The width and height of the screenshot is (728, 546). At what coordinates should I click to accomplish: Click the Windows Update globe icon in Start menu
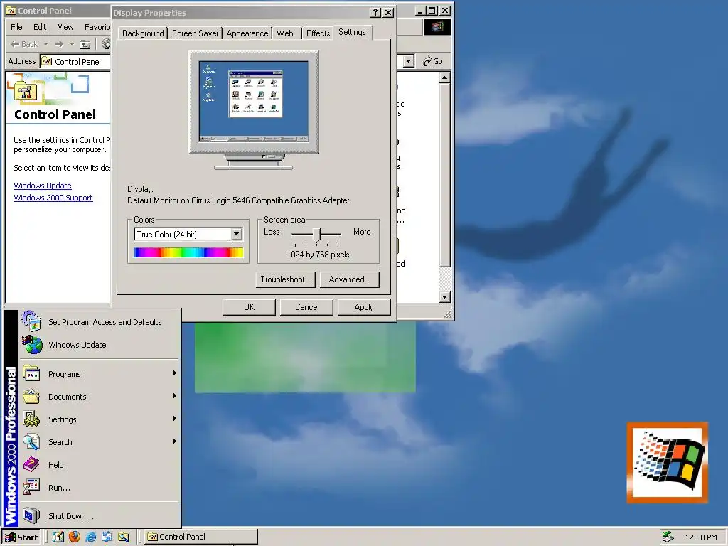(x=31, y=345)
